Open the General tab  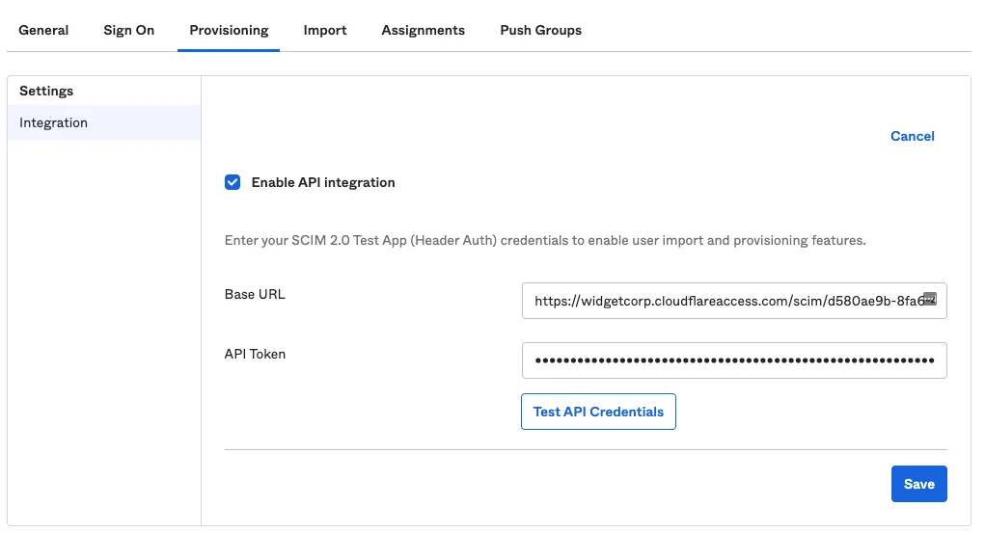coord(43,30)
